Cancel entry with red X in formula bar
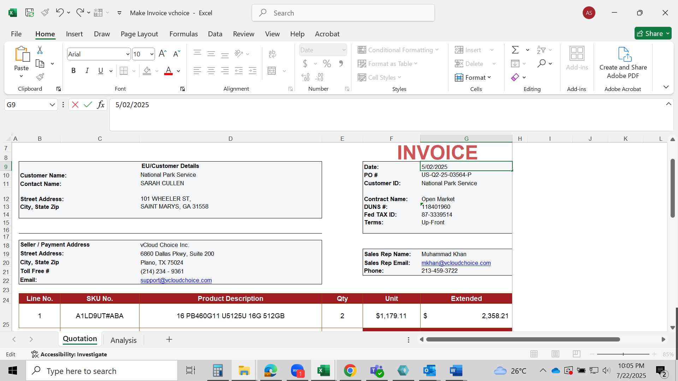The width and height of the screenshot is (678, 381). click(x=75, y=105)
